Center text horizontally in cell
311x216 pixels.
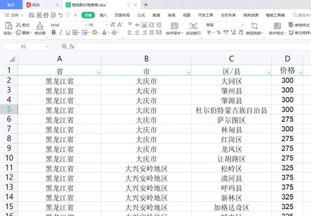tap(137, 33)
